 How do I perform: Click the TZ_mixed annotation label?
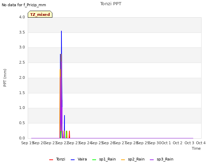(x=40, y=14)
